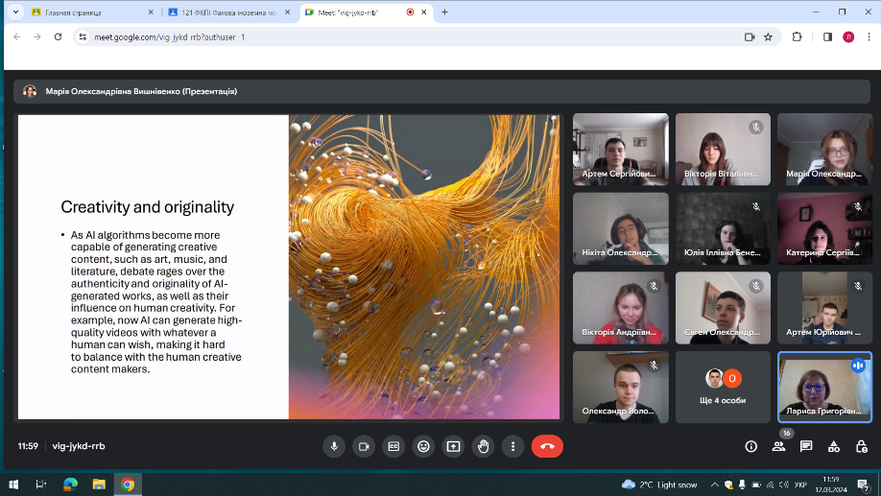Open the three-dot more options menu
This screenshot has height=496, width=881.
[x=513, y=446]
